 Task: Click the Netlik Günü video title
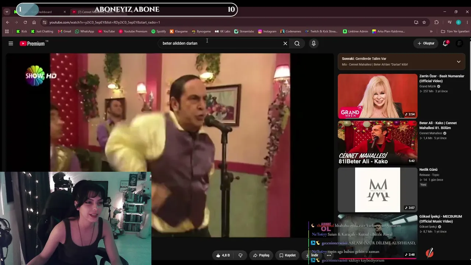[x=428, y=170]
